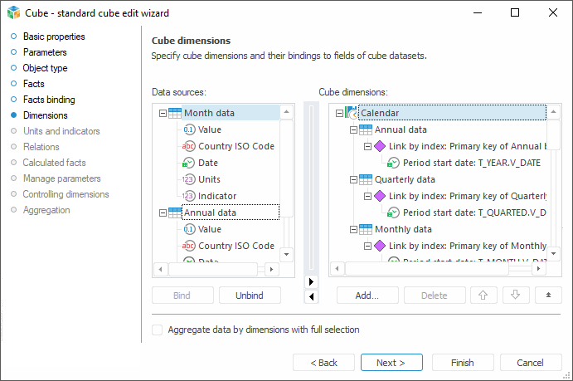This screenshot has height=381, width=573.
Task: Select Annual data in Data sources tree
Action: click(x=210, y=212)
